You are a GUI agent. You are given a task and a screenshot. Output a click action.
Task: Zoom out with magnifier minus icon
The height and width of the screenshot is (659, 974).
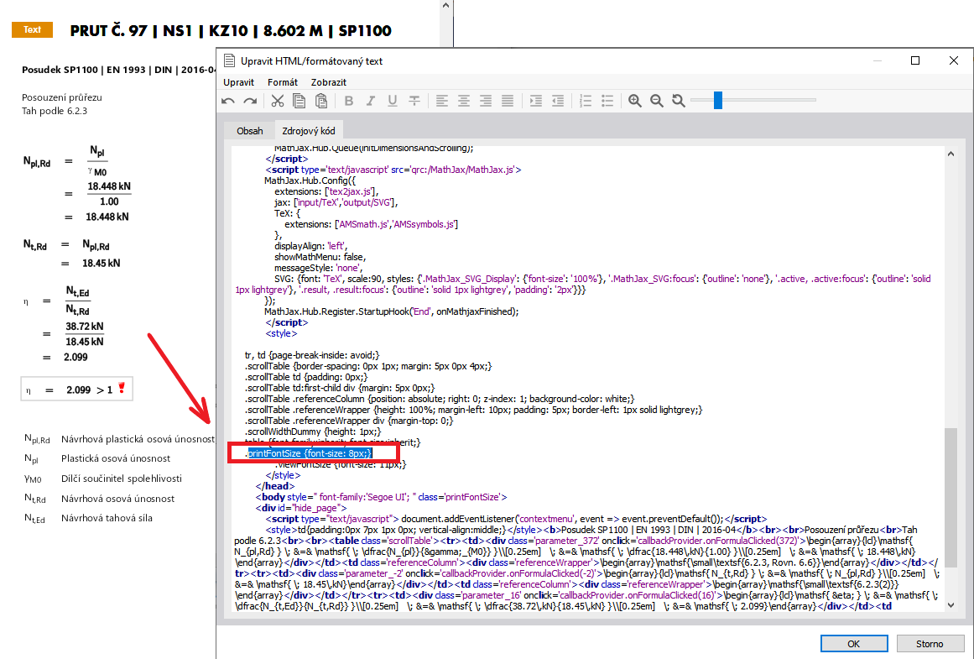click(x=657, y=101)
